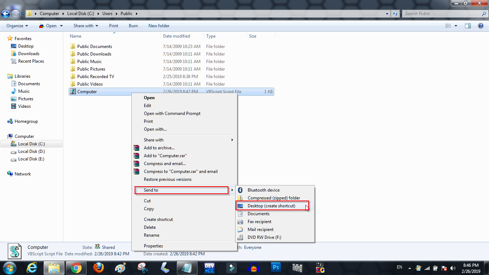Select Properties in the context menu

[153, 246]
